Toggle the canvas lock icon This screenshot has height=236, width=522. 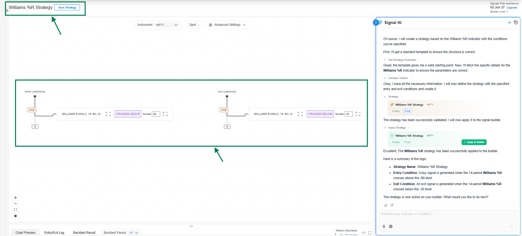tap(16, 216)
